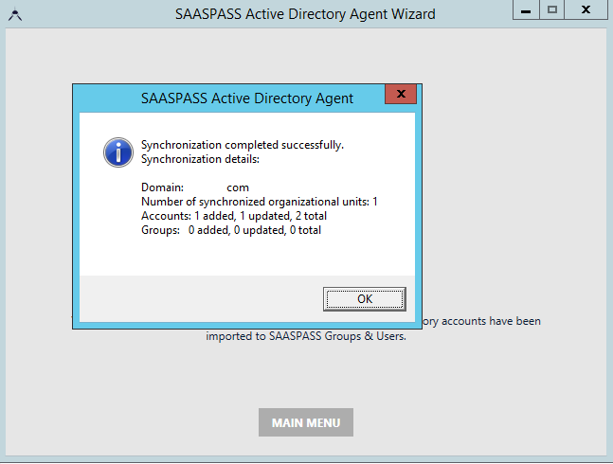Close the Agent Wizard window

coord(587,9)
